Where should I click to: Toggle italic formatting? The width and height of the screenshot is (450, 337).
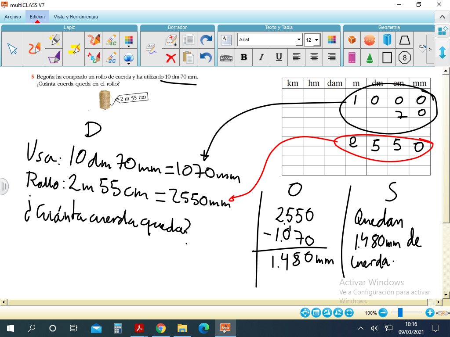tap(261, 57)
